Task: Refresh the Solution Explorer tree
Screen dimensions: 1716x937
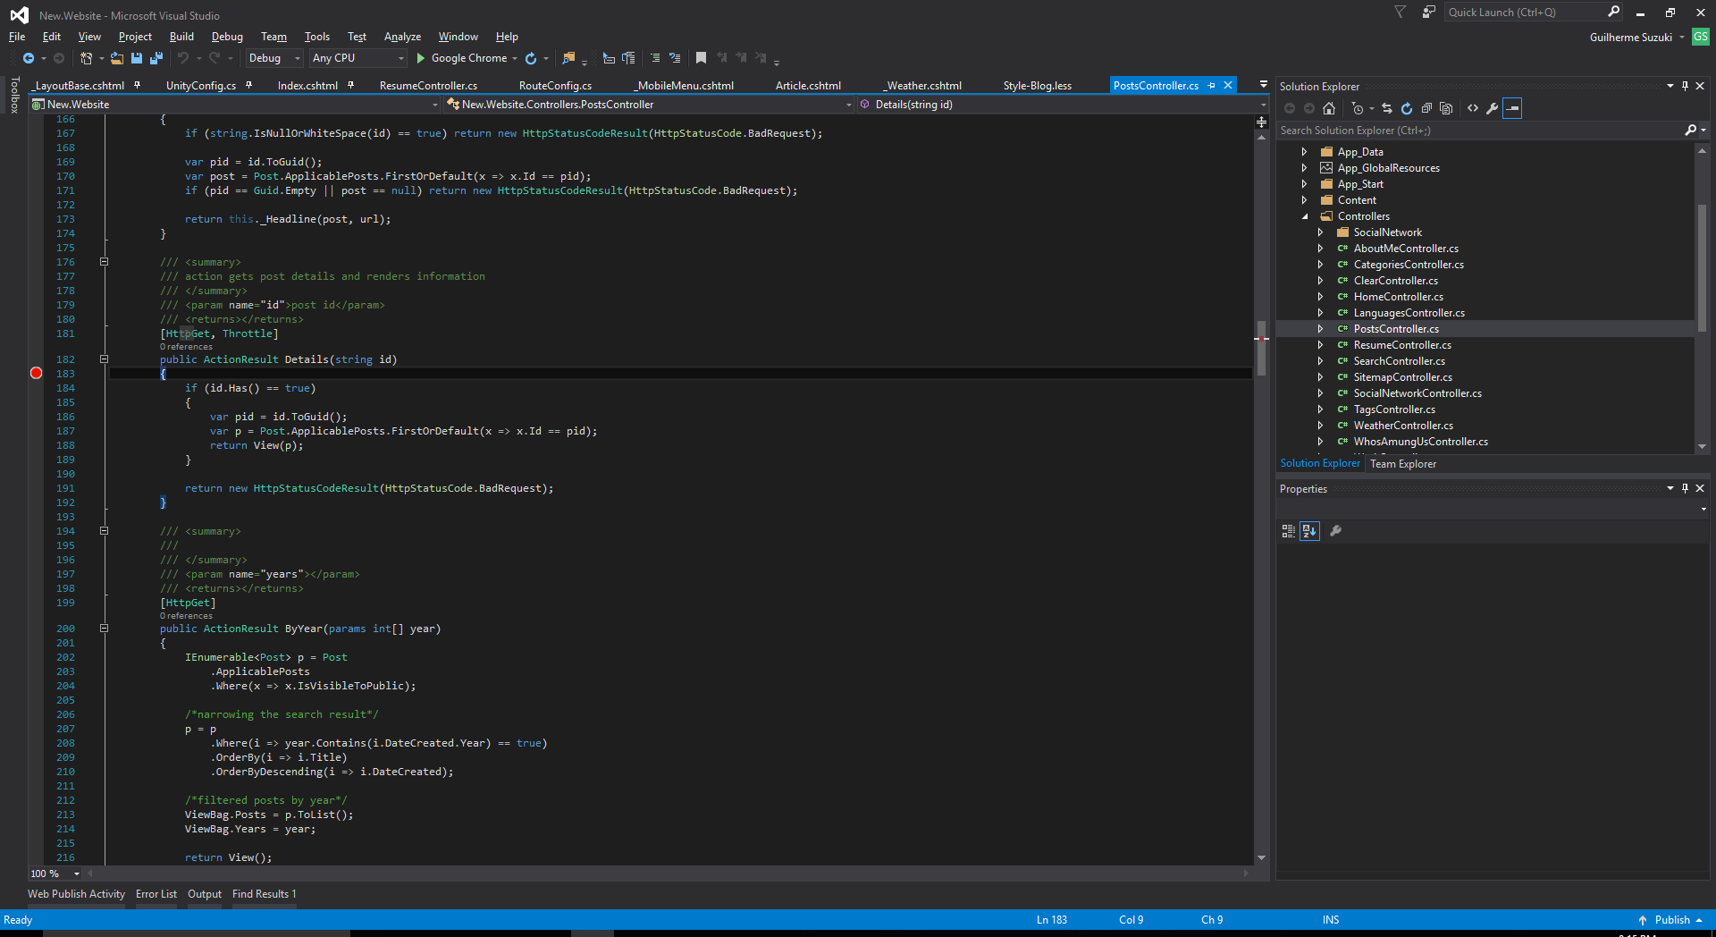Action: coord(1406,108)
